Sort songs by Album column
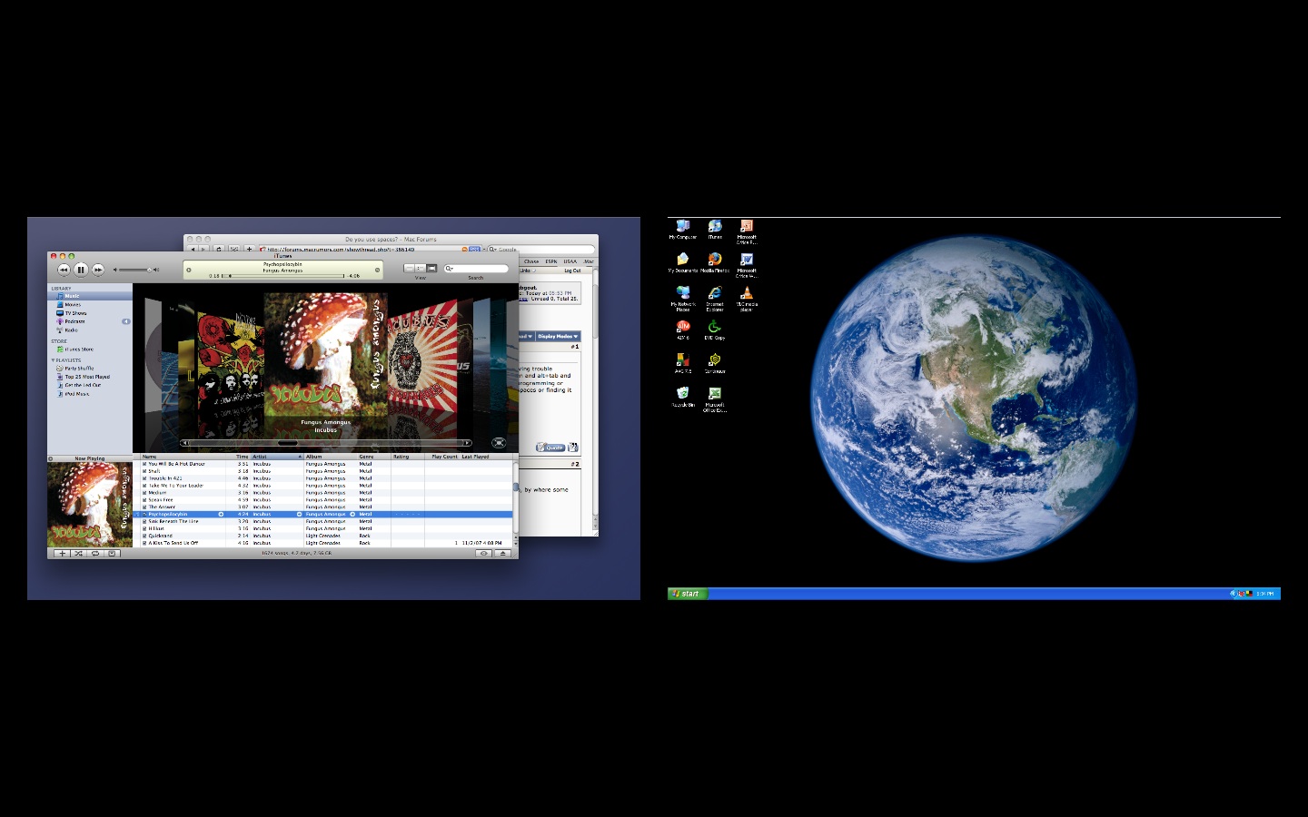1308x817 pixels. [331, 457]
